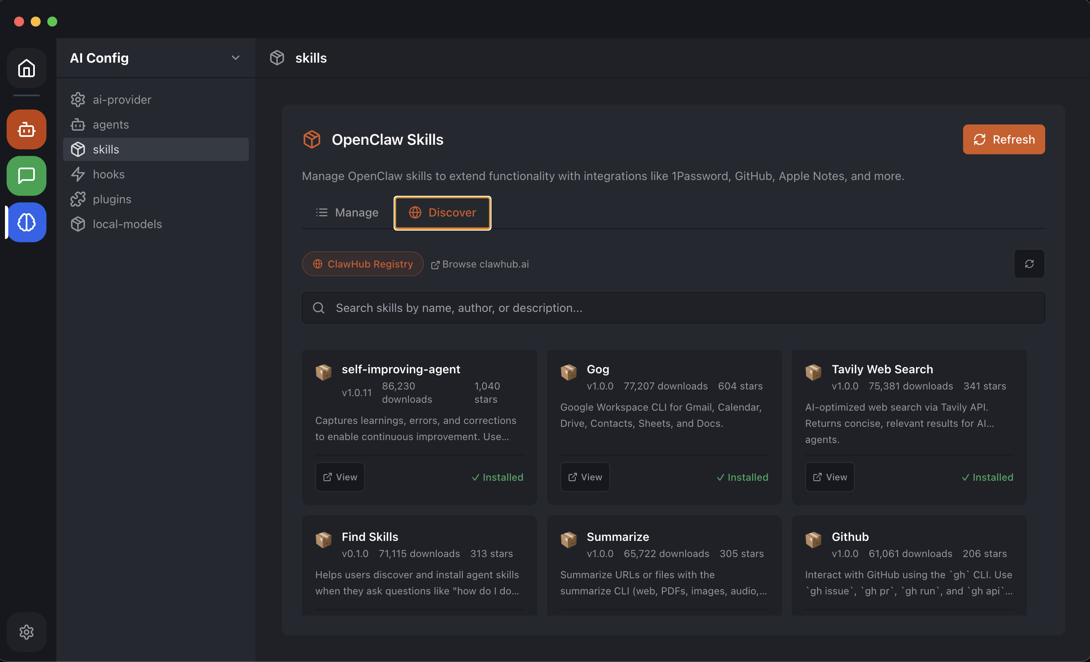Expand the AI Config dropdown
This screenshot has height=662, width=1090.
[x=236, y=58]
